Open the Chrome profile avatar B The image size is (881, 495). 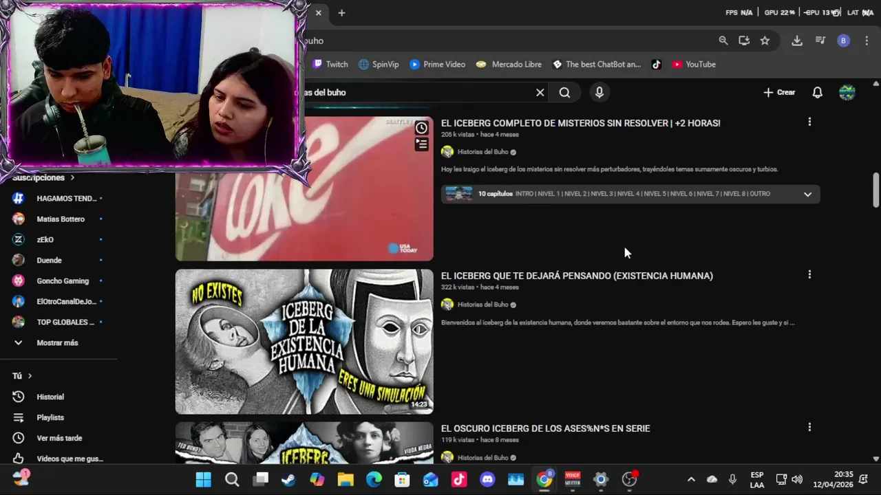pyautogui.click(x=844, y=41)
